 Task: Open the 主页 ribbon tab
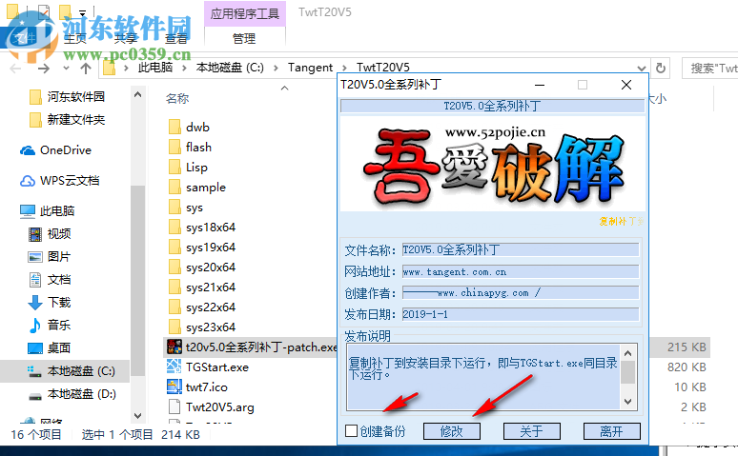coord(75,38)
